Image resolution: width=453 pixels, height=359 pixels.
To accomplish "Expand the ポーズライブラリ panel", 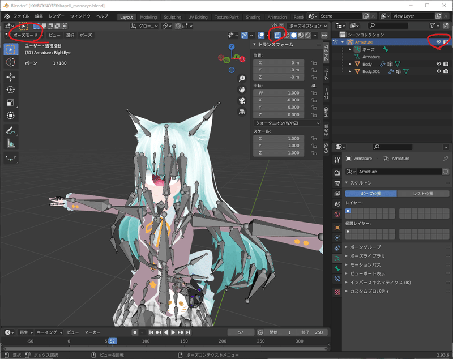I will click(x=367, y=256).
